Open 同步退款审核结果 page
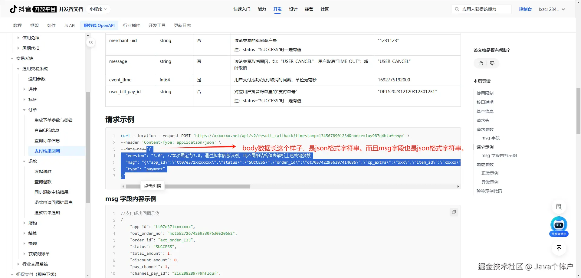The height and width of the screenshot is (278, 581). pos(51,192)
